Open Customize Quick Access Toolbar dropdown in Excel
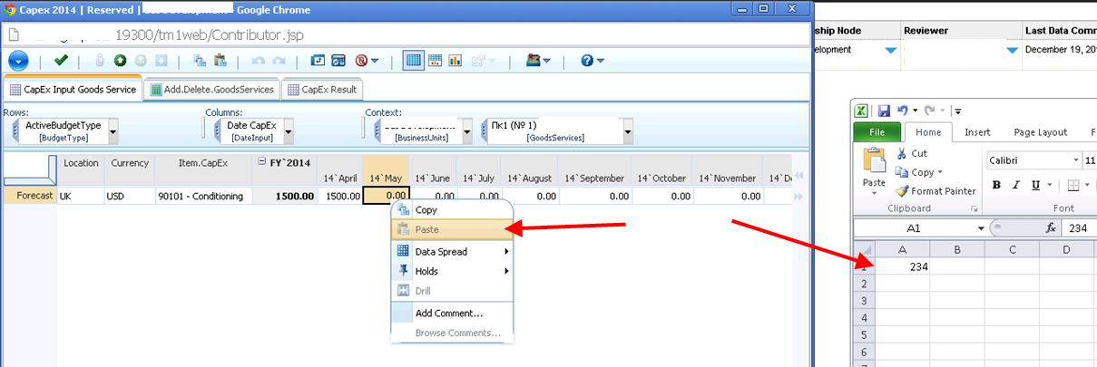 click(957, 111)
